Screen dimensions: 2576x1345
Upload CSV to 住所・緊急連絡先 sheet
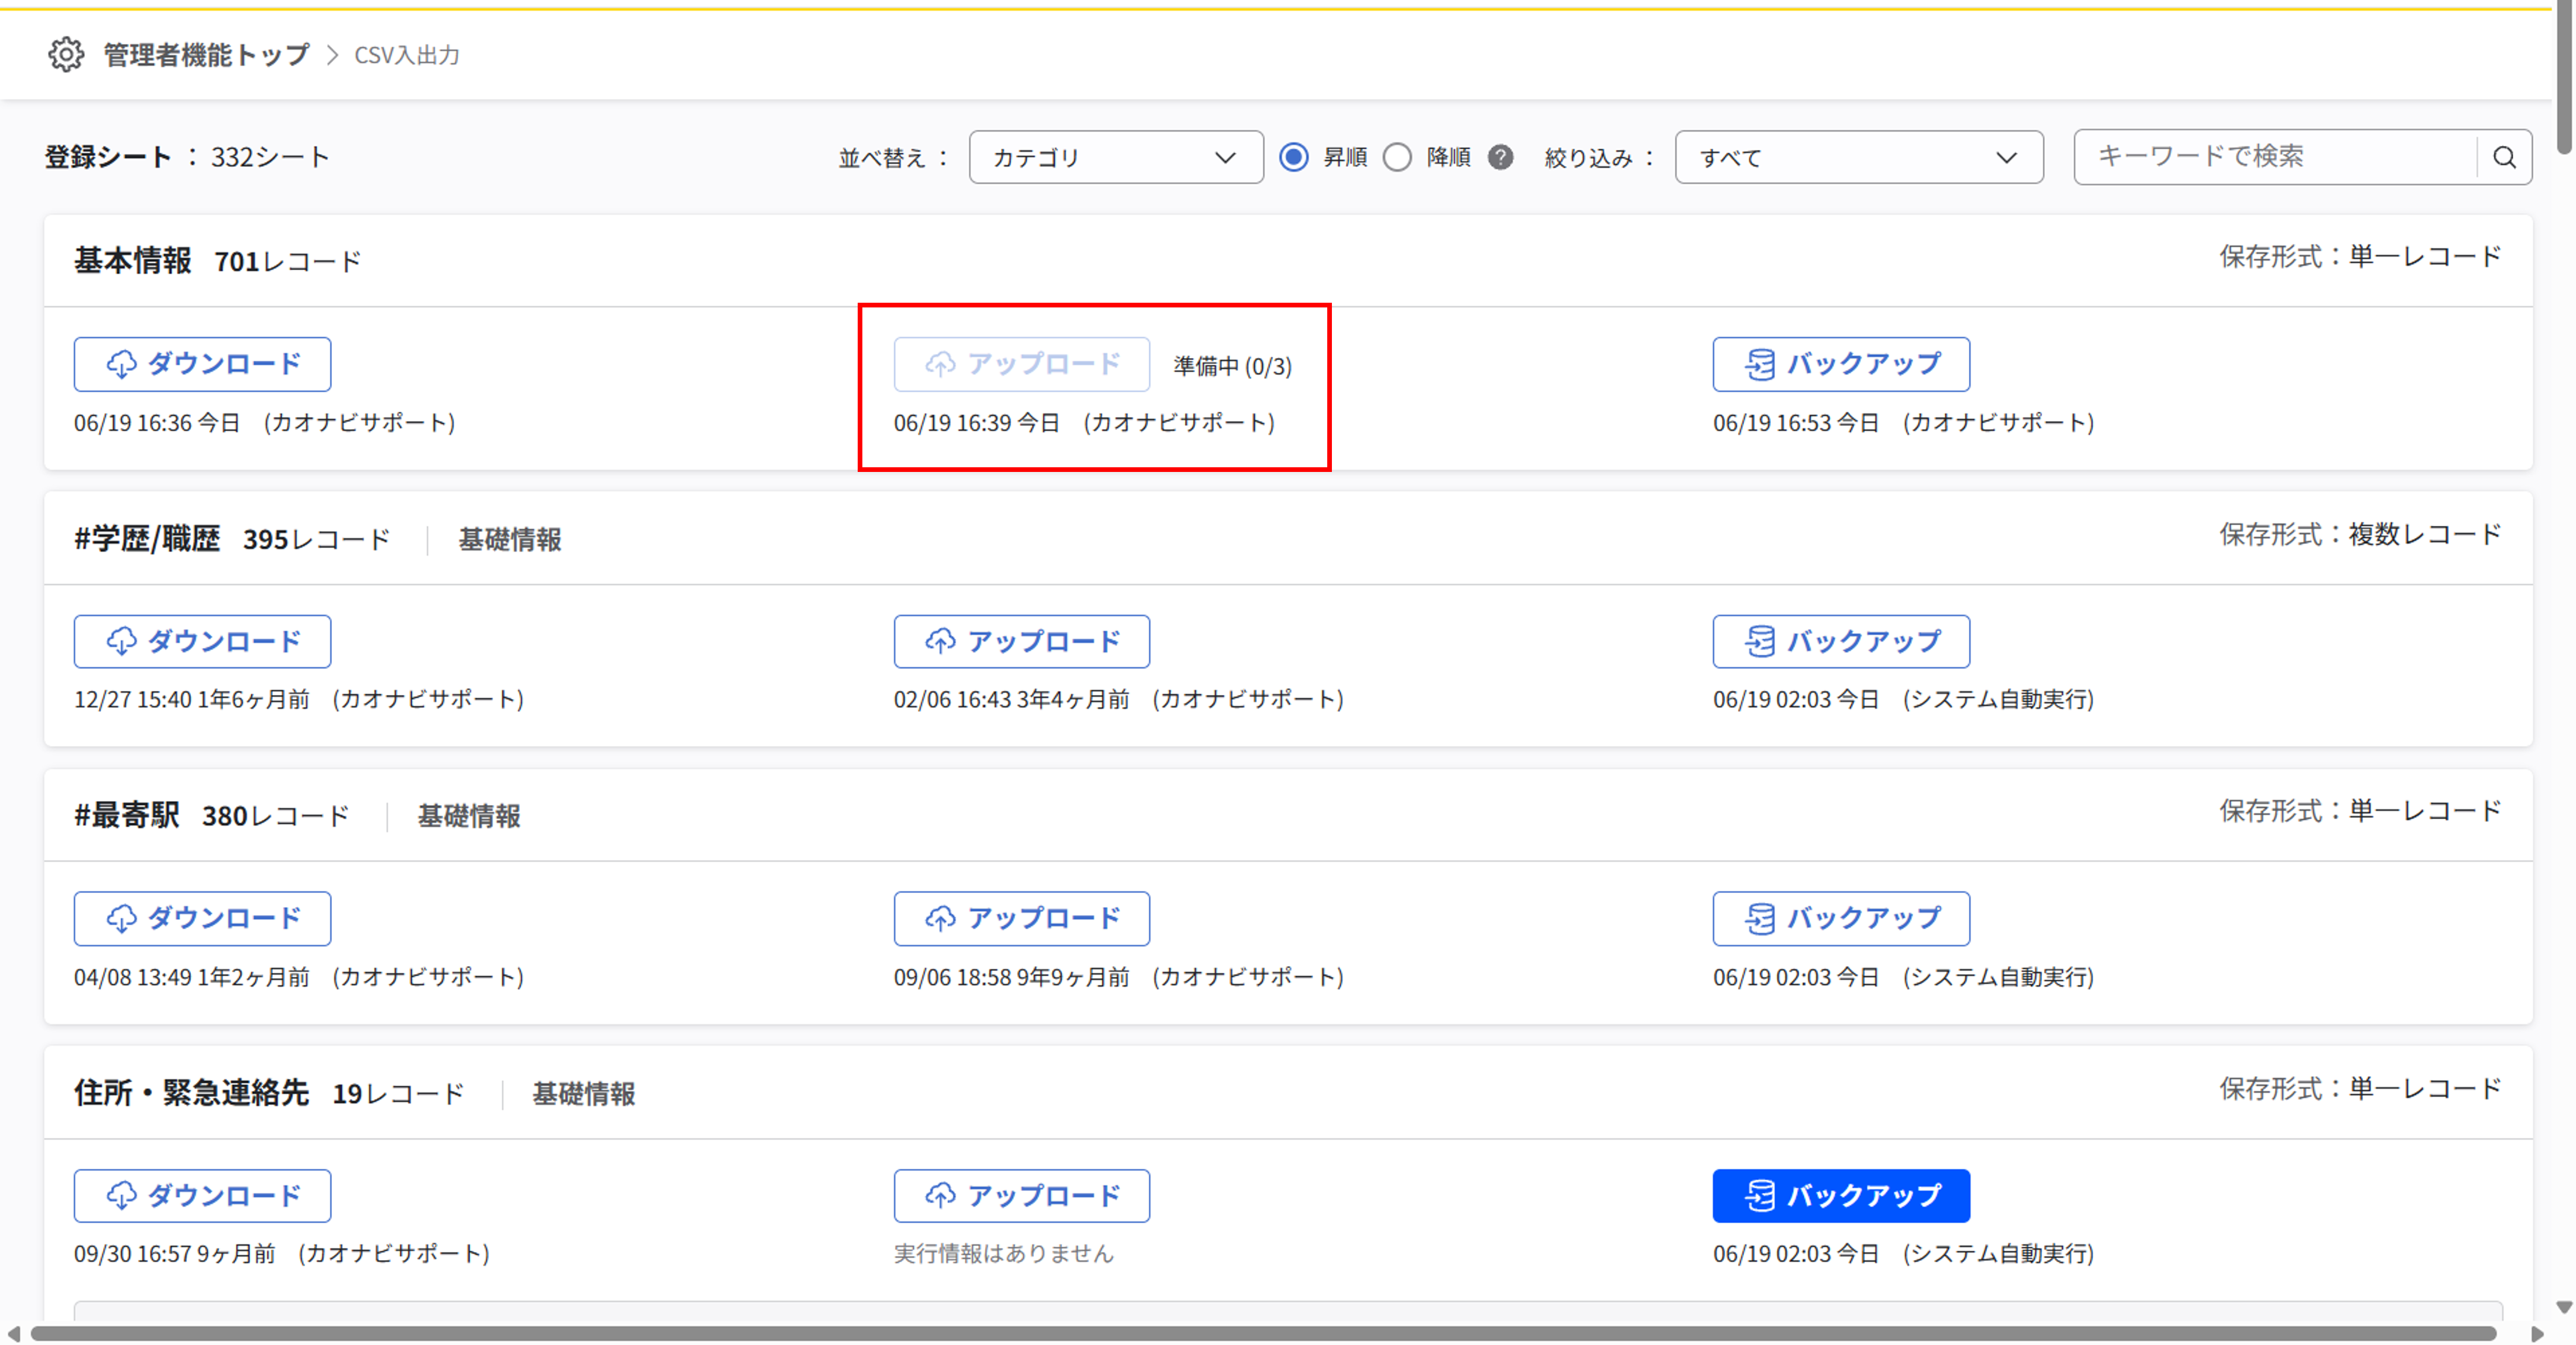click(1021, 1196)
